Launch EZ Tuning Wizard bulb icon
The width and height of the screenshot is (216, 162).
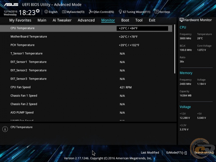[x=120, y=12]
